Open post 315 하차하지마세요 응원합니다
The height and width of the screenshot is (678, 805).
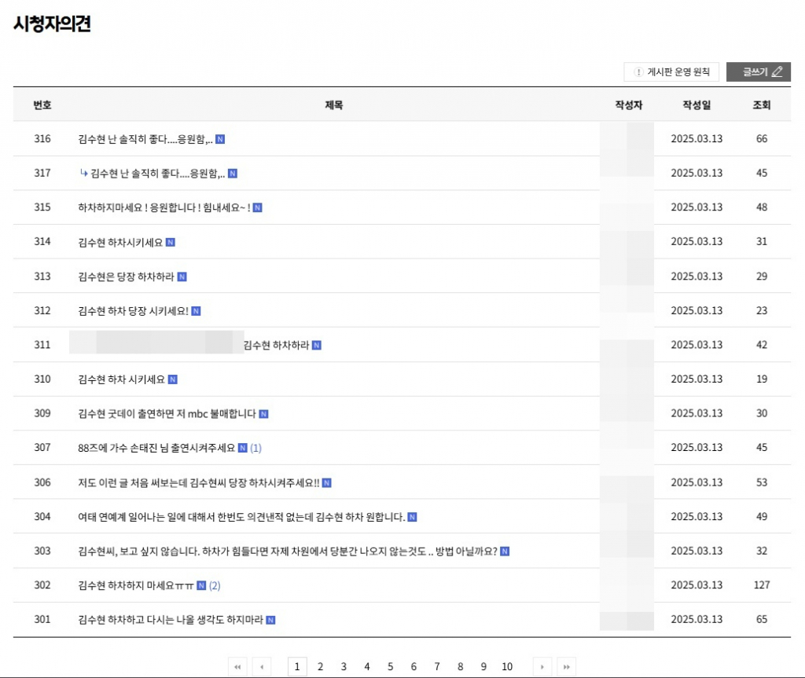point(164,207)
